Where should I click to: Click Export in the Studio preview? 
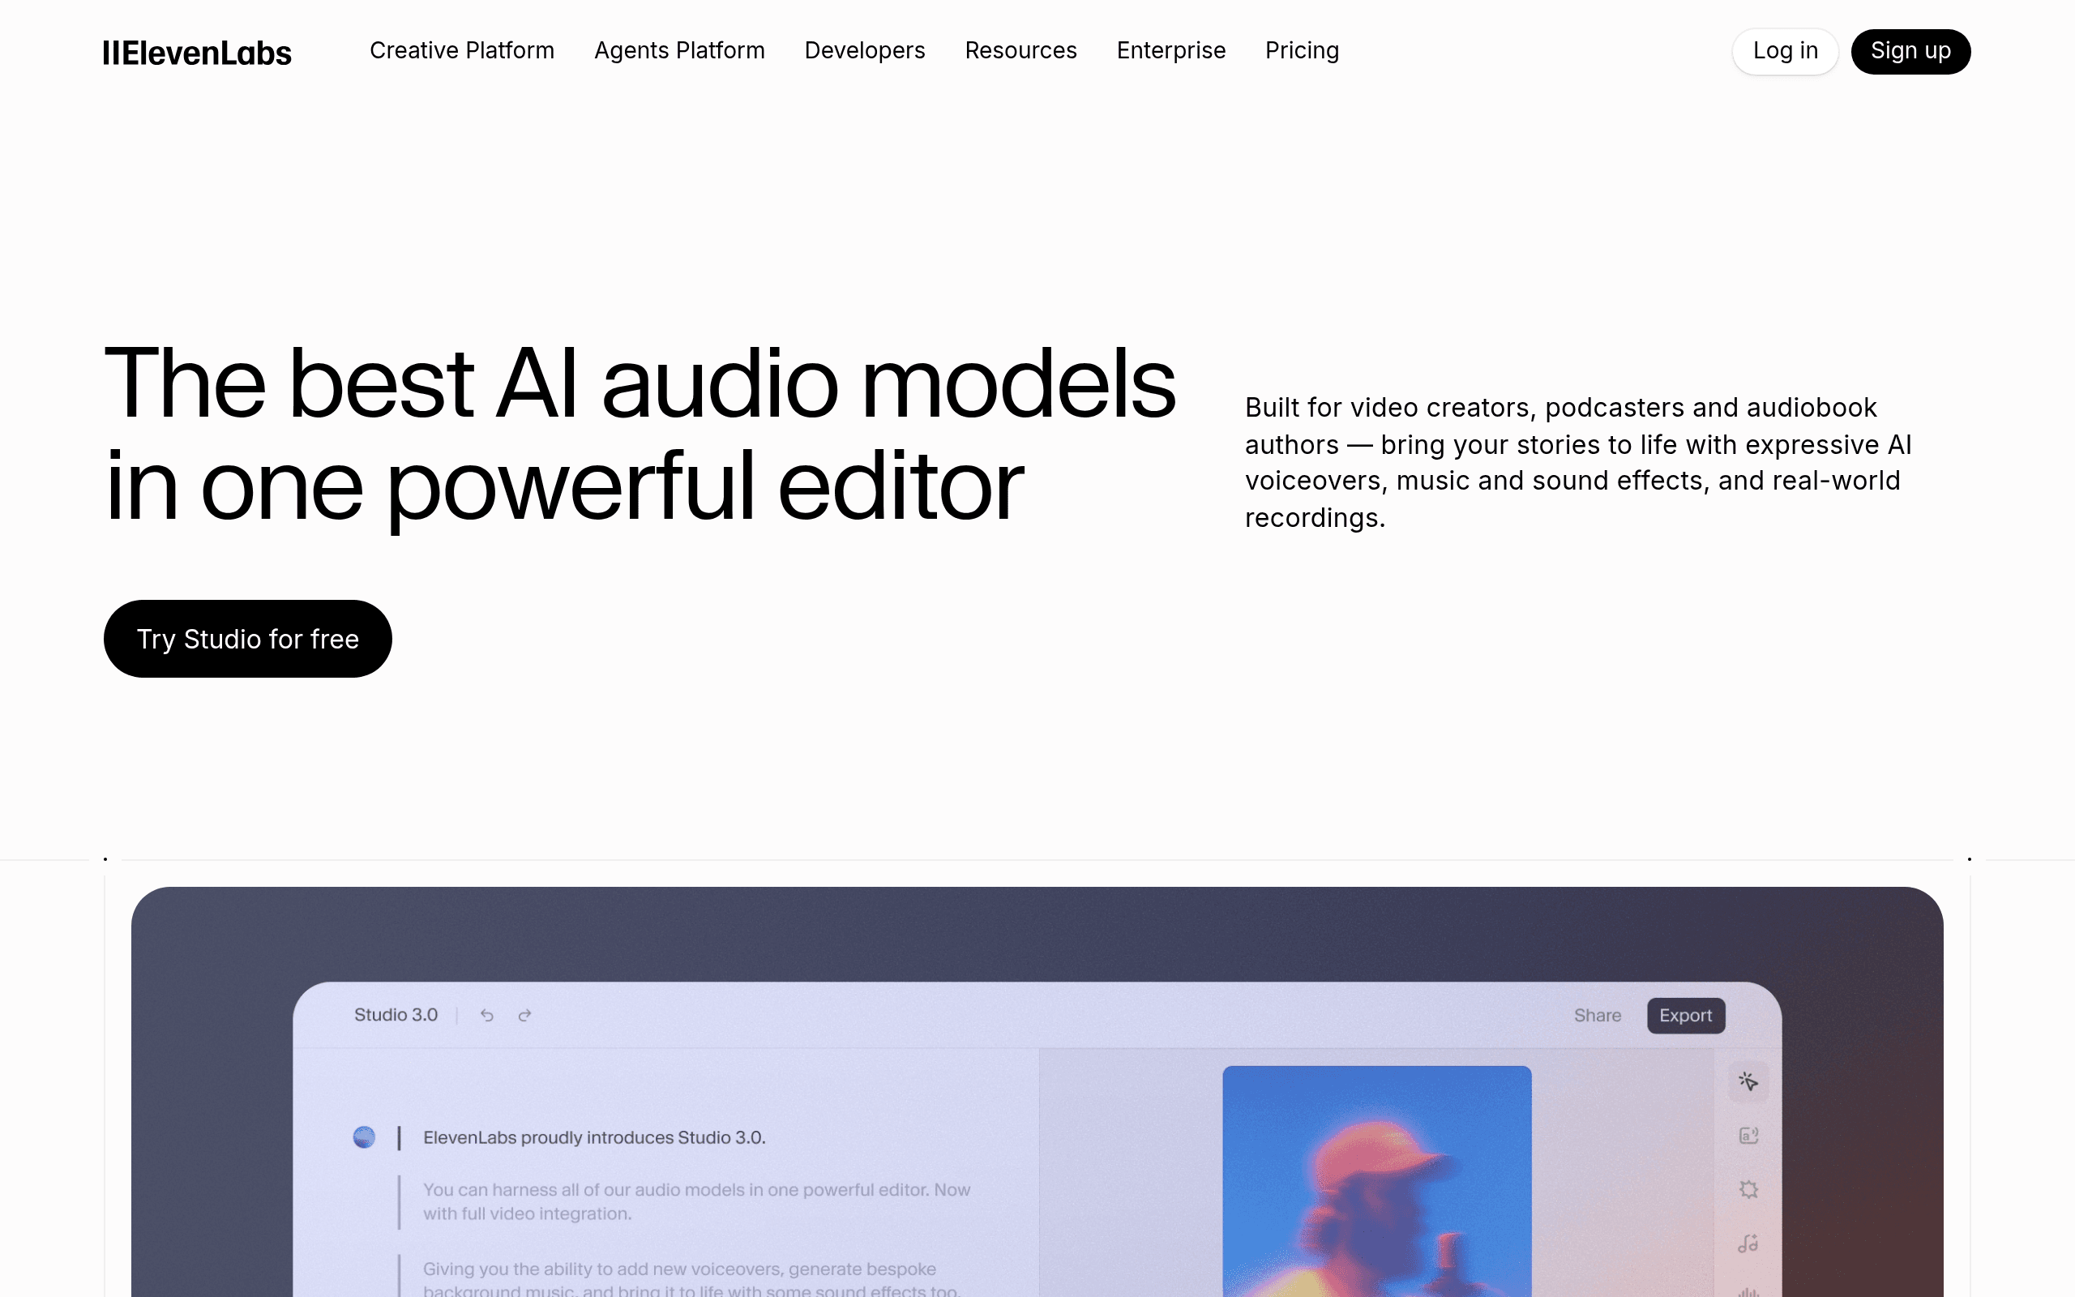(x=1686, y=1016)
